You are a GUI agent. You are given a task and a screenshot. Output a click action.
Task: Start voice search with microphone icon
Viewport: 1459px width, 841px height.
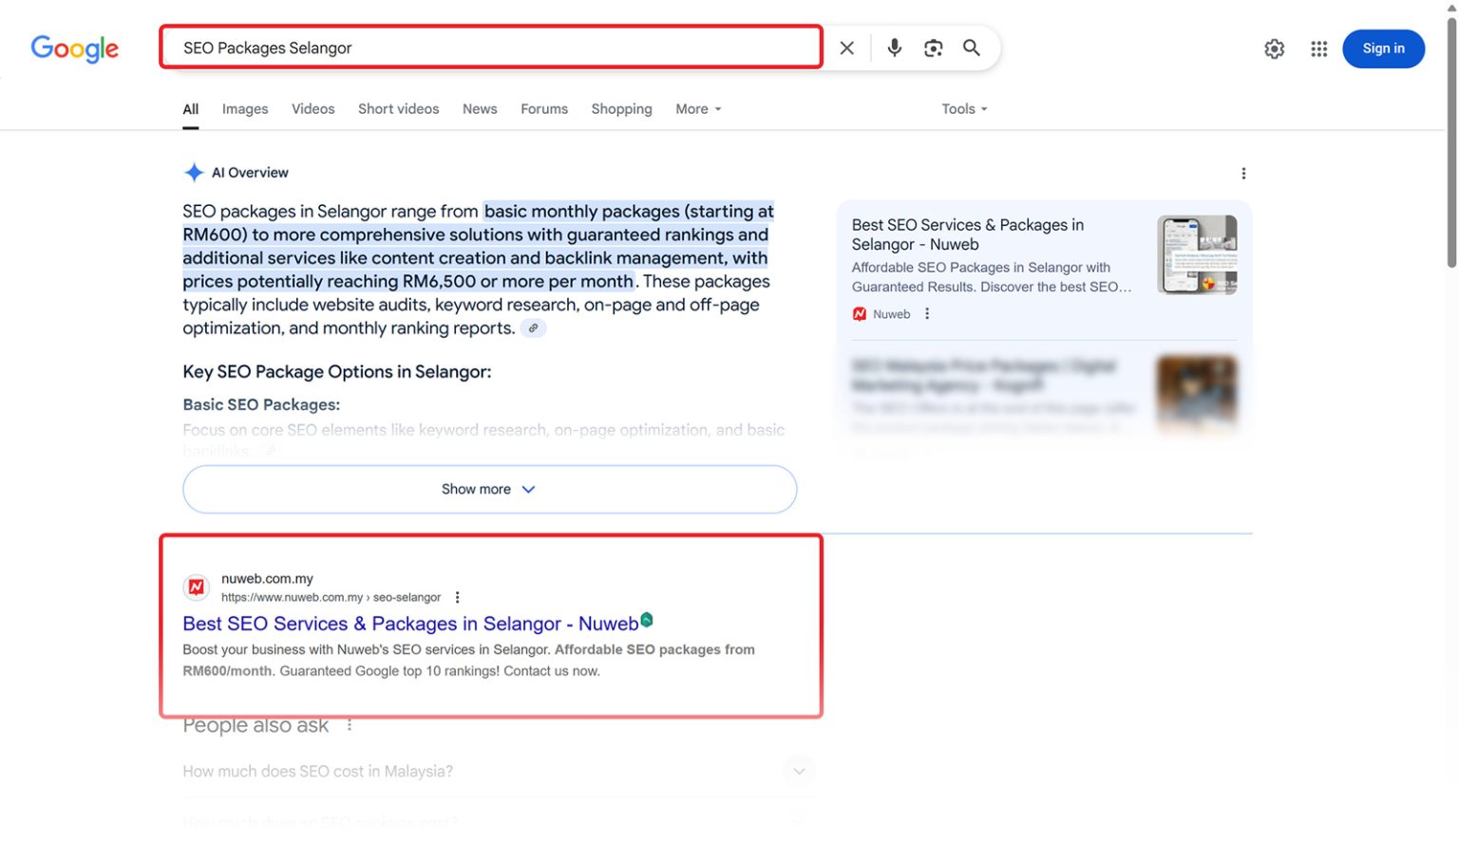(894, 48)
